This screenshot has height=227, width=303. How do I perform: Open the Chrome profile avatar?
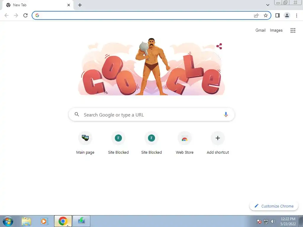(287, 15)
